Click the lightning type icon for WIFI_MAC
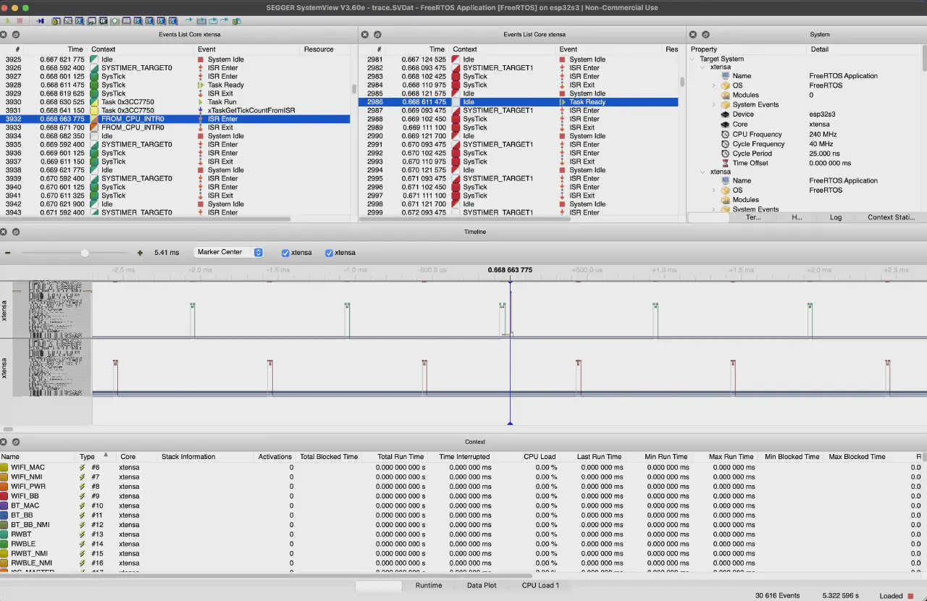 click(x=83, y=468)
